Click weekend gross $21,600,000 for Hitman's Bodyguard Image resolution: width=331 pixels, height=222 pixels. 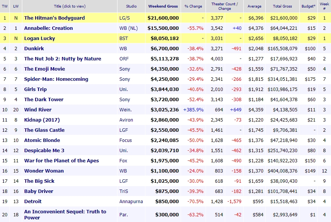coord(163,18)
